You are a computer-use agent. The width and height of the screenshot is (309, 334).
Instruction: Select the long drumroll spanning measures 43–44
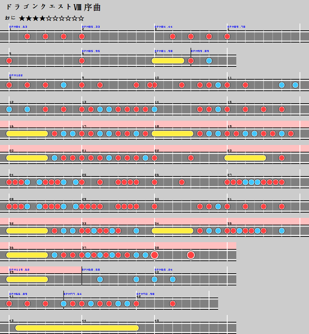(77, 328)
